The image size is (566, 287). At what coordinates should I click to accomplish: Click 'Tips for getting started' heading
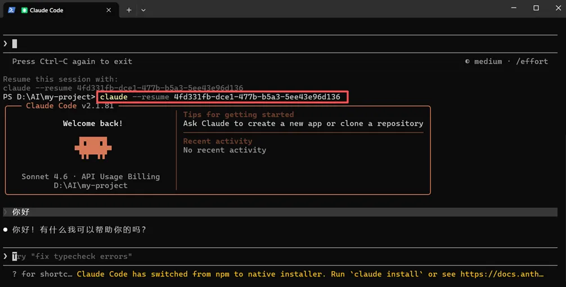click(x=239, y=114)
